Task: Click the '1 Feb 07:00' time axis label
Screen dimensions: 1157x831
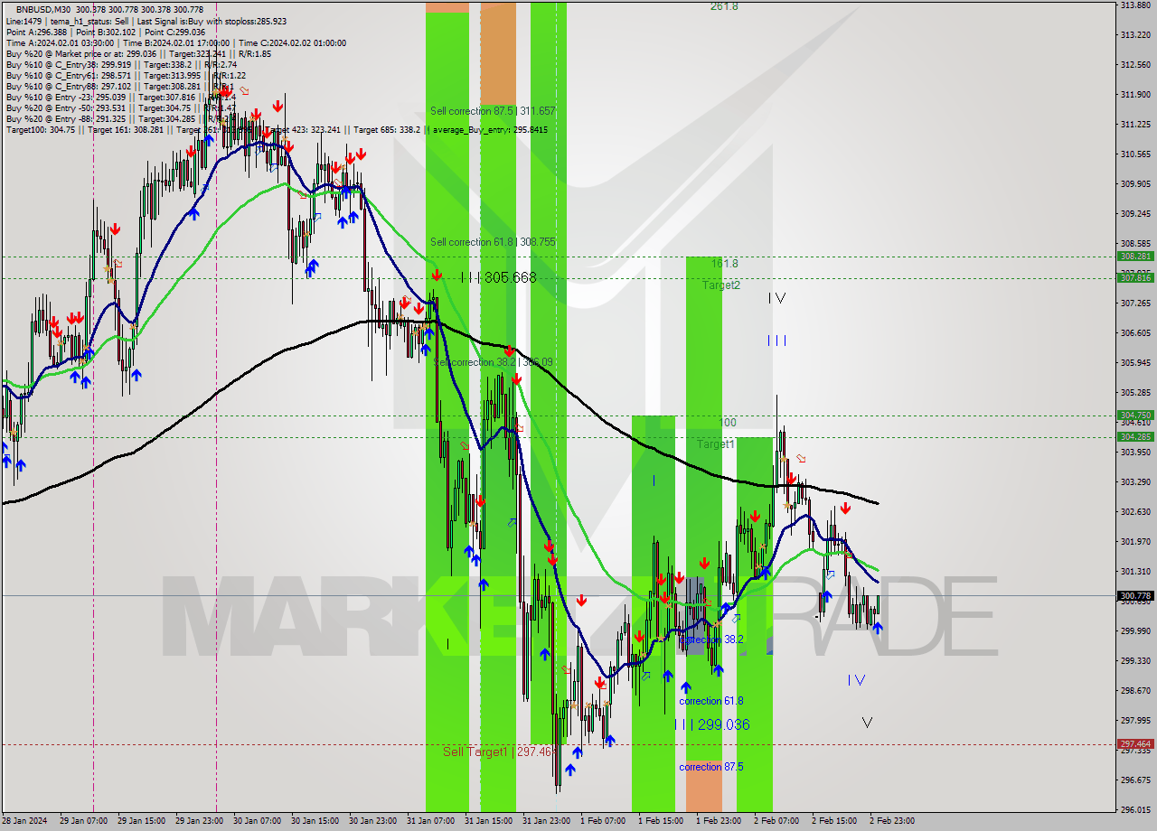Action: click(603, 821)
